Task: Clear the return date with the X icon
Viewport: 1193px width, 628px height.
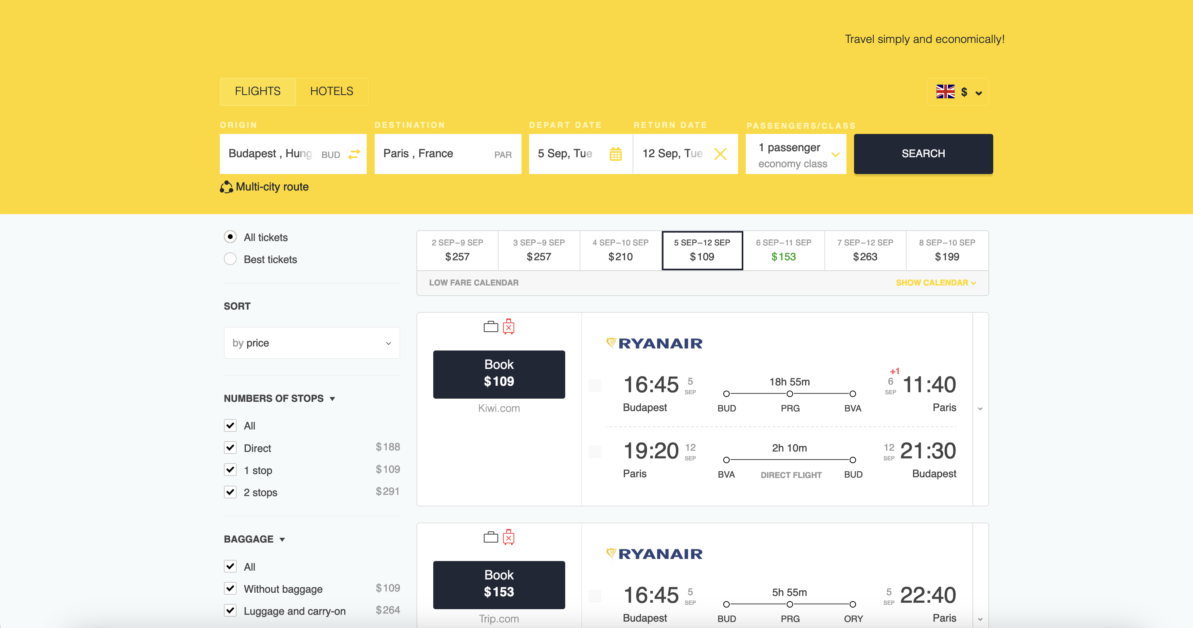Action: click(720, 154)
